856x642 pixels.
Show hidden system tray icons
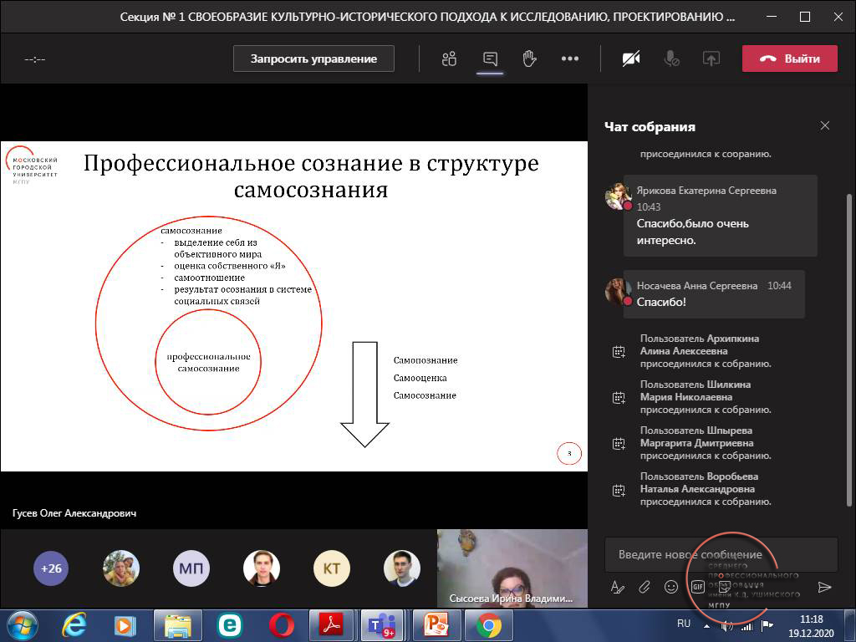pos(707,624)
